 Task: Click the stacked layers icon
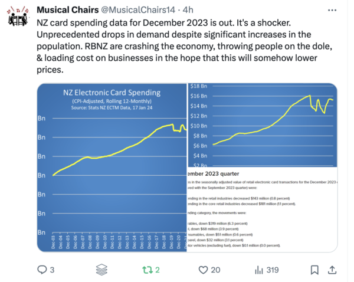[101, 270]
